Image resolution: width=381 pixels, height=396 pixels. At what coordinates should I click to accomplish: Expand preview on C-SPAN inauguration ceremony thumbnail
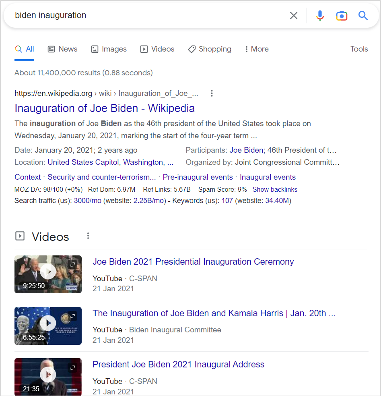pos(73,264)
